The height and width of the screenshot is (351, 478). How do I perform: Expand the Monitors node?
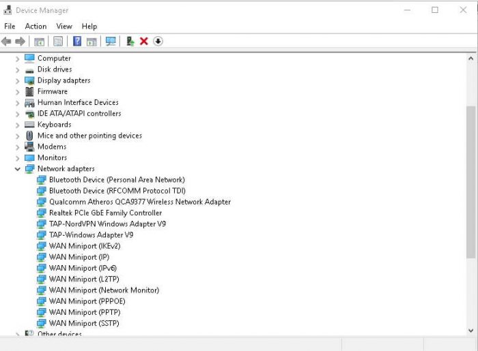tap(17, 158)
